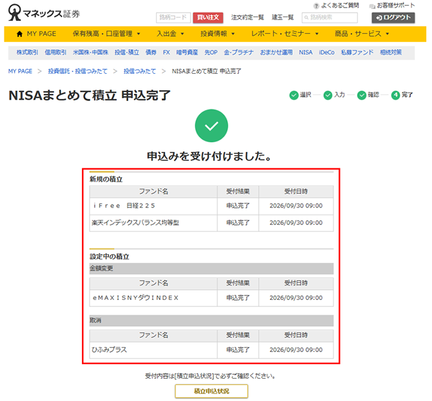Image resolution: width=432 pixels, height=401 pixels.
Task: Click the magnifier icon in 銘柄検索 box
Action: click(306, 18)
